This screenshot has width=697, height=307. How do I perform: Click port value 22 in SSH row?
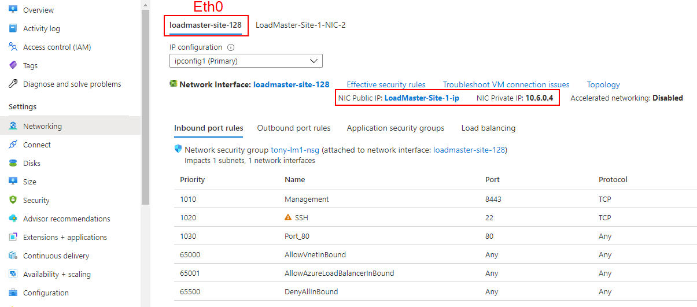click(489, 218)
